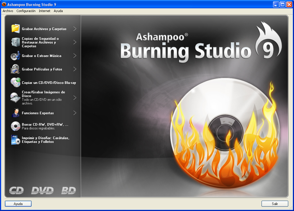The image size is (294, 211).
Task: Click the Salir button
Action: (x=275, y=204)
